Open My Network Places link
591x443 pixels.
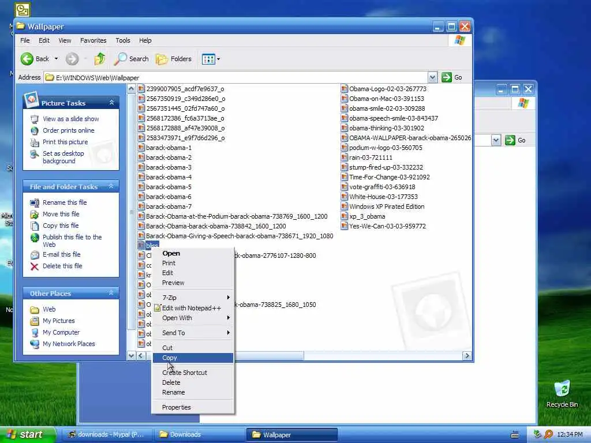pos(69,344)
